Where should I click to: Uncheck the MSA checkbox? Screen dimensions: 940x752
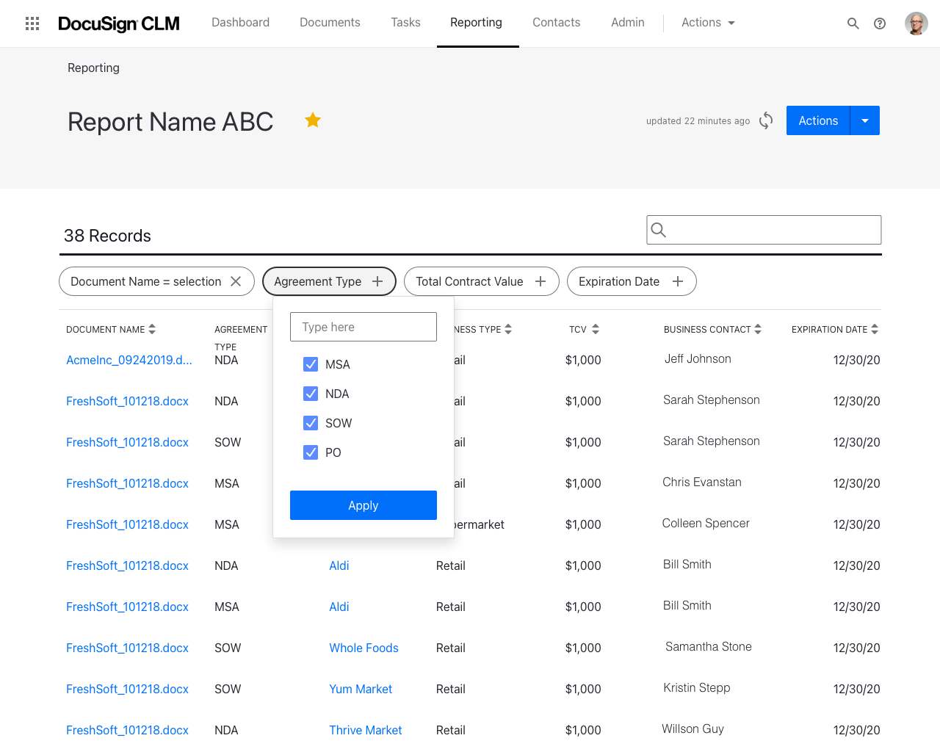point(311,364)
